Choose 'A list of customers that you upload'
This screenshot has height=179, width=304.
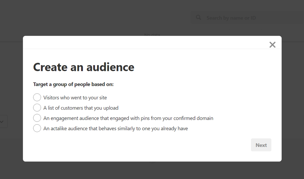(37, 107)
